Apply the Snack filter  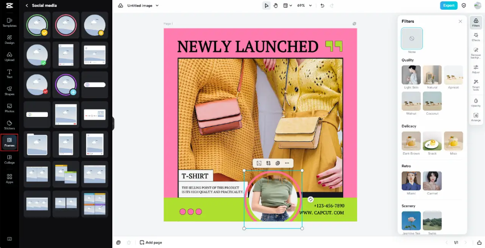tap(432, 141)
